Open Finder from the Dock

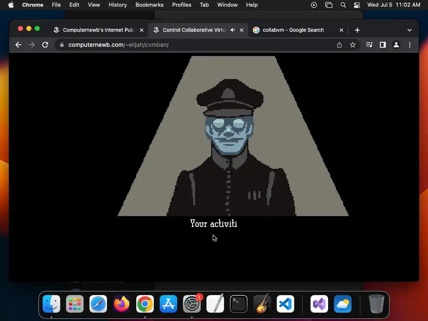51,304
